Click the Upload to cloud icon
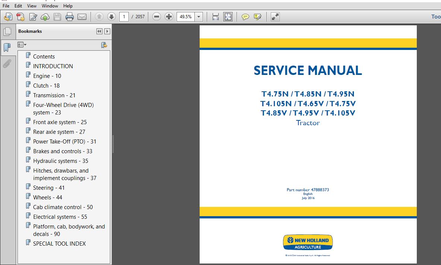The height and width of the screenshot is (265, 441). tap(45, 17)
